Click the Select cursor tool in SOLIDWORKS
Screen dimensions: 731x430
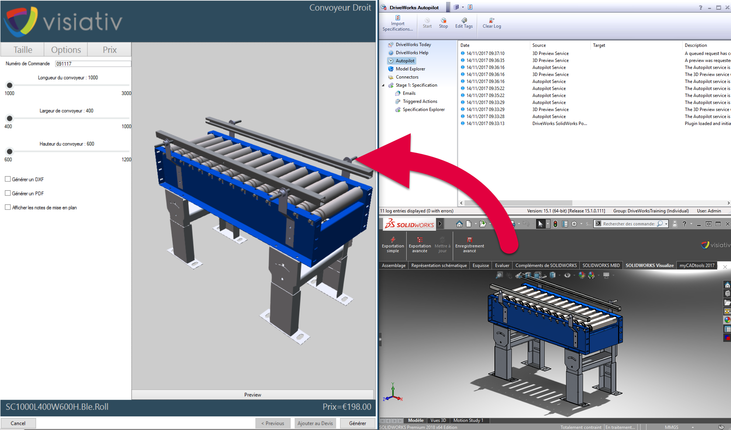(x=540, y=224)
